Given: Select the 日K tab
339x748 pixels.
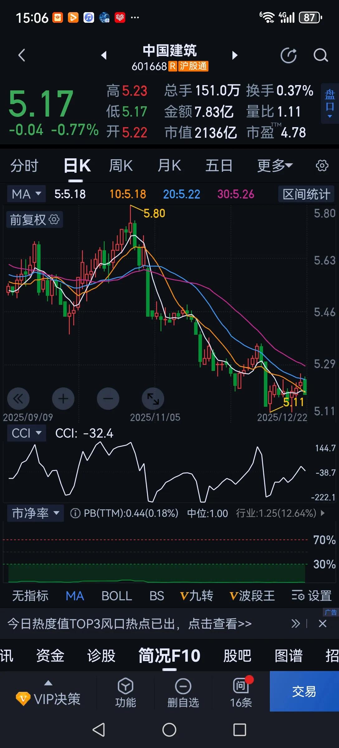Looking at the screenshot, I should (77, 165).
